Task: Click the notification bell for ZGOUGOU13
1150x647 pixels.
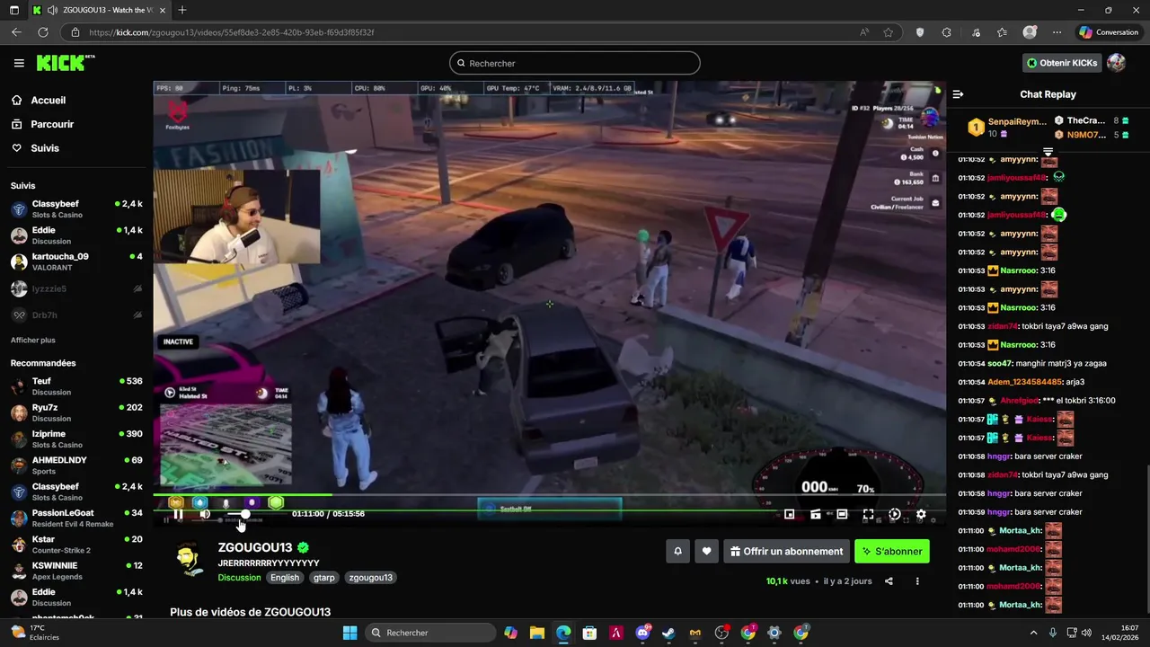Action: point(678,551)
